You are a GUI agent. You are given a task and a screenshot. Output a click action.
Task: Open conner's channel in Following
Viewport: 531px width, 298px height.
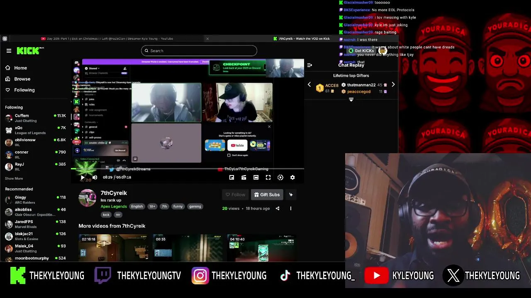pos(35,154)
